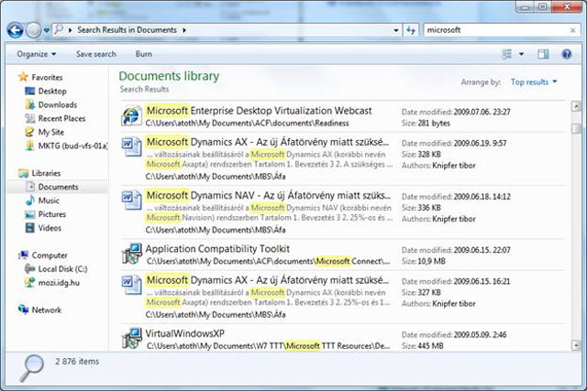Click the change view icon in toolbar
The image size is (587, 391).
click(507, 55)
